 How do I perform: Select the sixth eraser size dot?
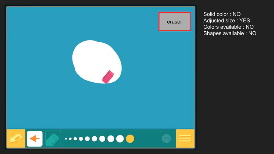coord(95,139)
